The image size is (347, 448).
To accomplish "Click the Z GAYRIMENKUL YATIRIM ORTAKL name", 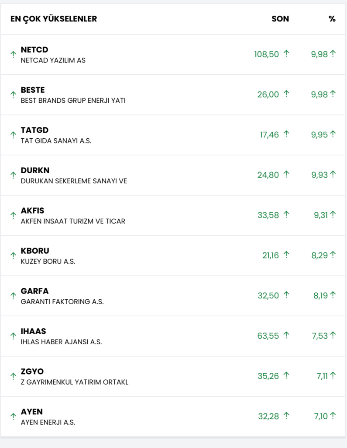I will coord(74,382).
